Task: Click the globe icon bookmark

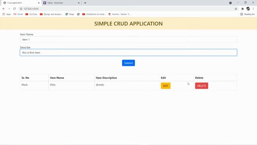Action: coord(78,14)
